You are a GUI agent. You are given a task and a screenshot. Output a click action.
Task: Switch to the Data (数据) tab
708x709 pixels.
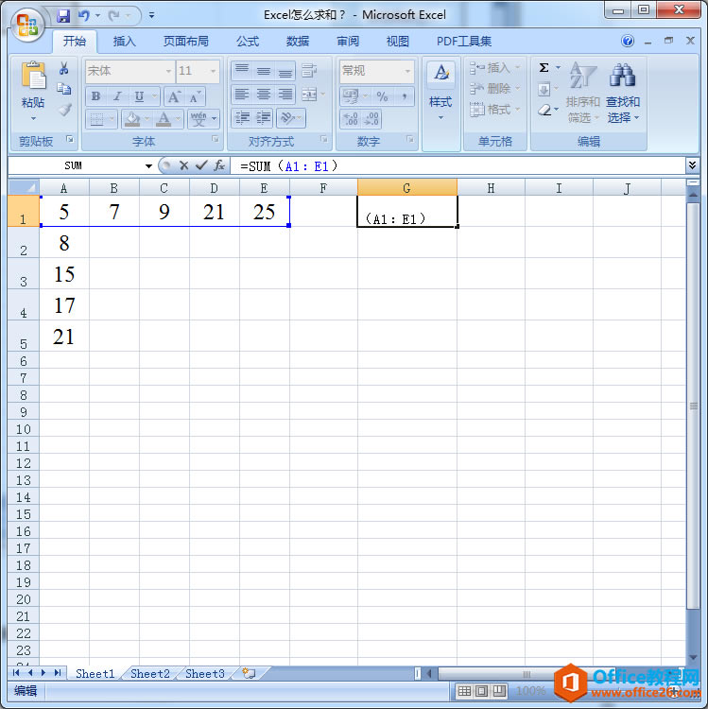tap(298, 42)
